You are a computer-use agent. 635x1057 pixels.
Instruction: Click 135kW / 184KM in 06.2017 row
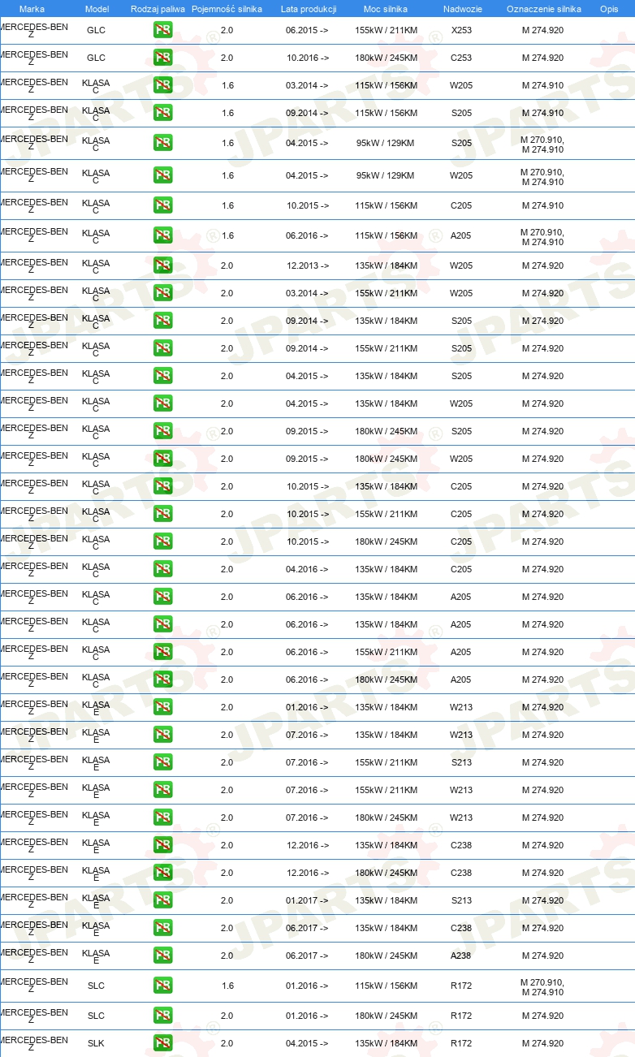386,929
